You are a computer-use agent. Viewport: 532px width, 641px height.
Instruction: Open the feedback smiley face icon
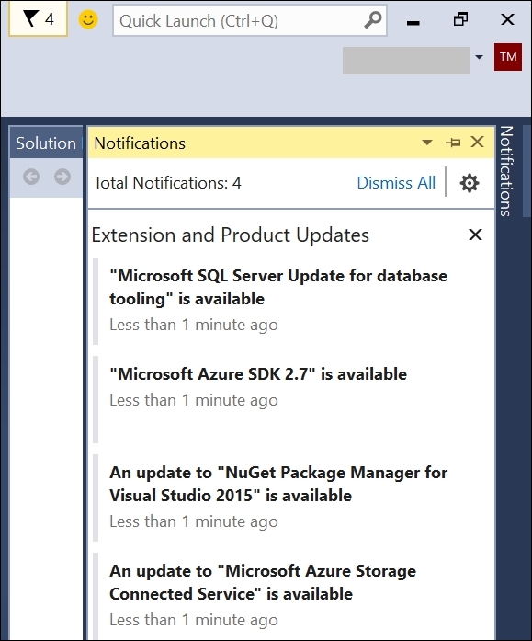coord(88,19)
